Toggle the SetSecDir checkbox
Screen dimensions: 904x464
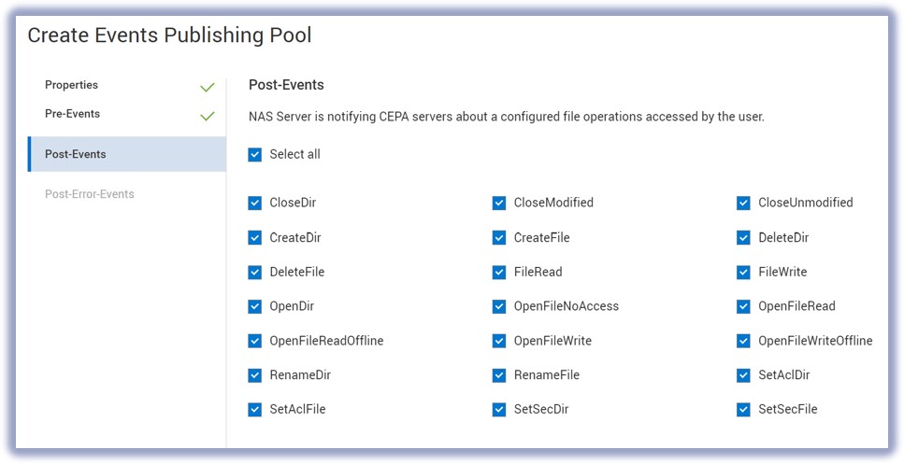(x=499, y=410)
